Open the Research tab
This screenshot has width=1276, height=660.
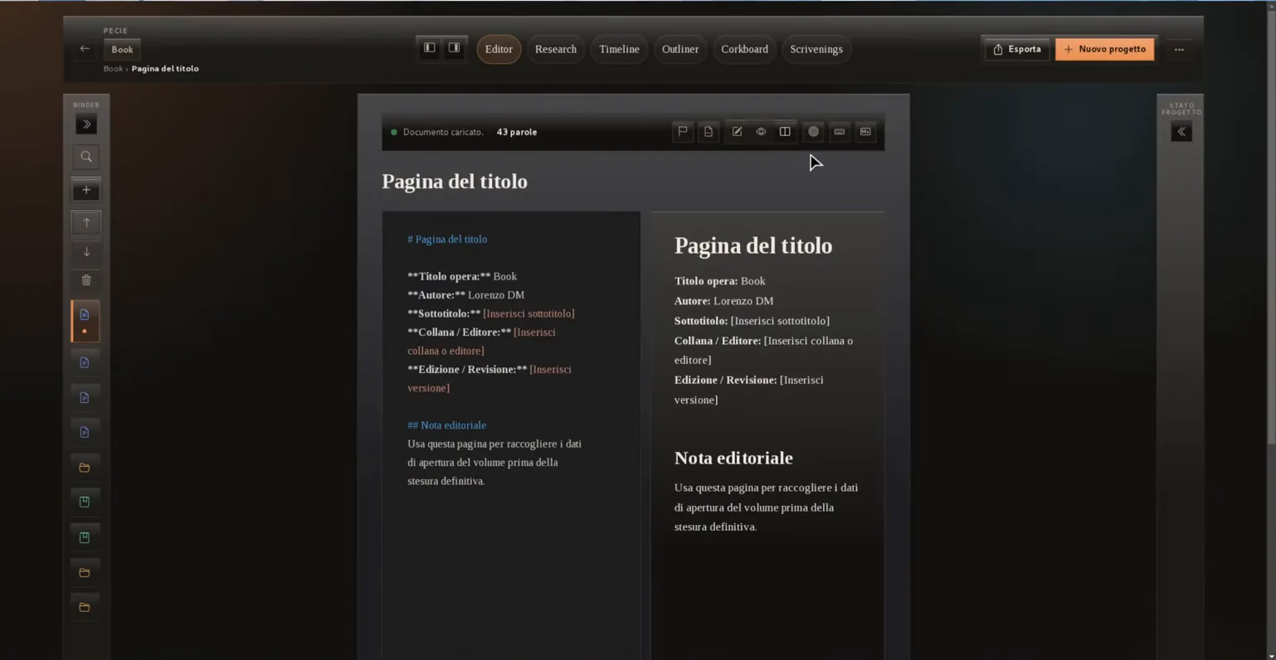(x=556, y=50)
